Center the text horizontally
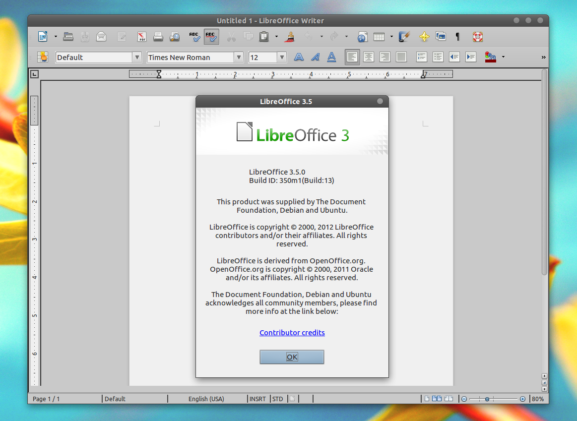 coord(368,57)
